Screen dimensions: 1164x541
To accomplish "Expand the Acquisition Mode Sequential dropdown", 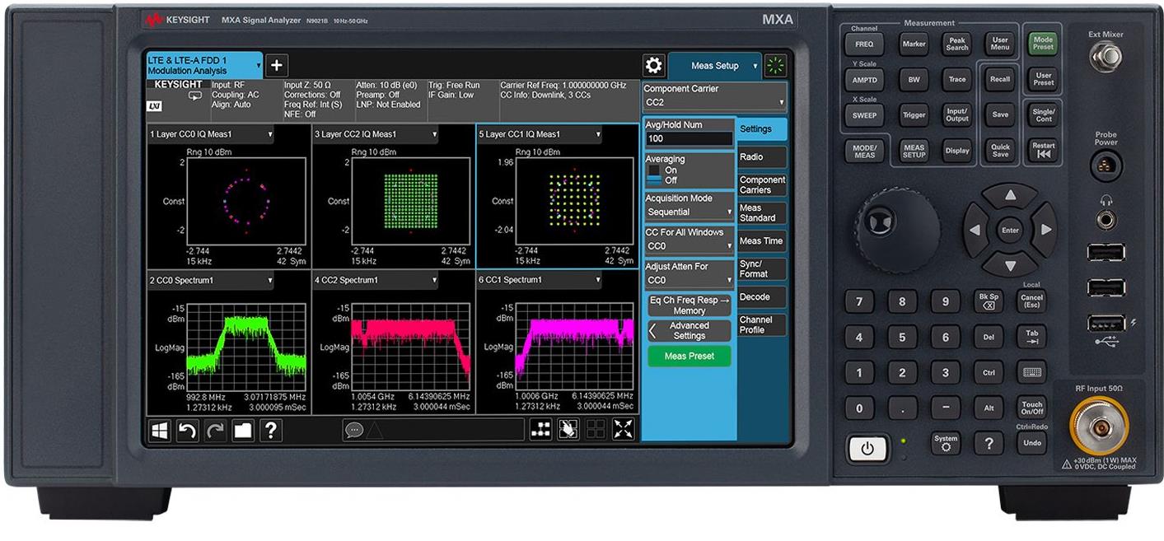I will point(689,212).
